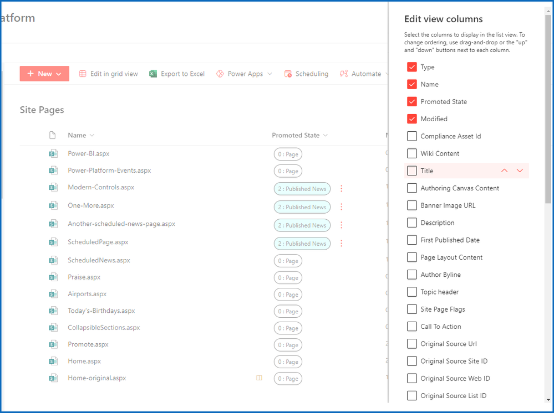Uncheck the Promoted State column checkbox

[x=412, y=102]
